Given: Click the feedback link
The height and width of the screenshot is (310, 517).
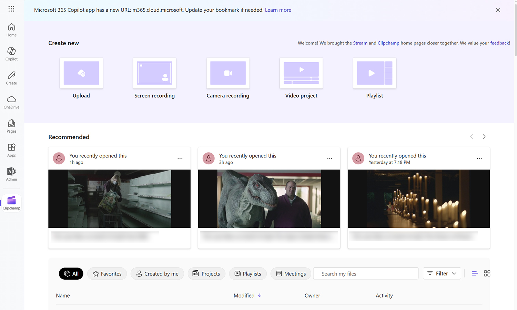Looking at the screenshot, I should 499,43.
